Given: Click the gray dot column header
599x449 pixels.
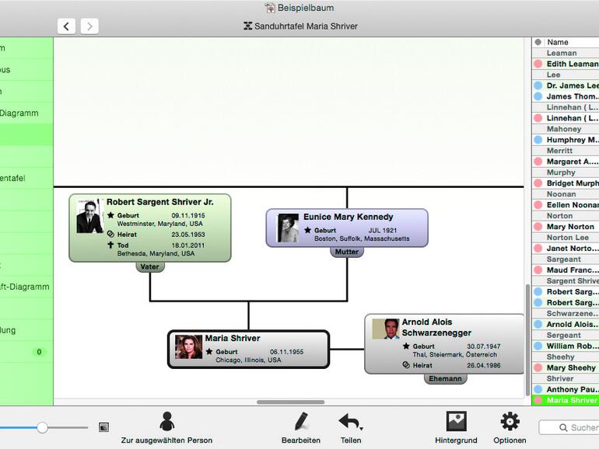Looking at the screenshot, I should (x=538, y=43).
